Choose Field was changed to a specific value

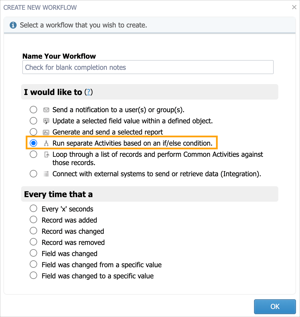(x=33, y=276)
